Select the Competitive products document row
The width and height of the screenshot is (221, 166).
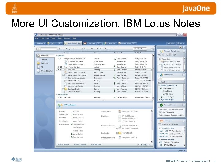106,78
